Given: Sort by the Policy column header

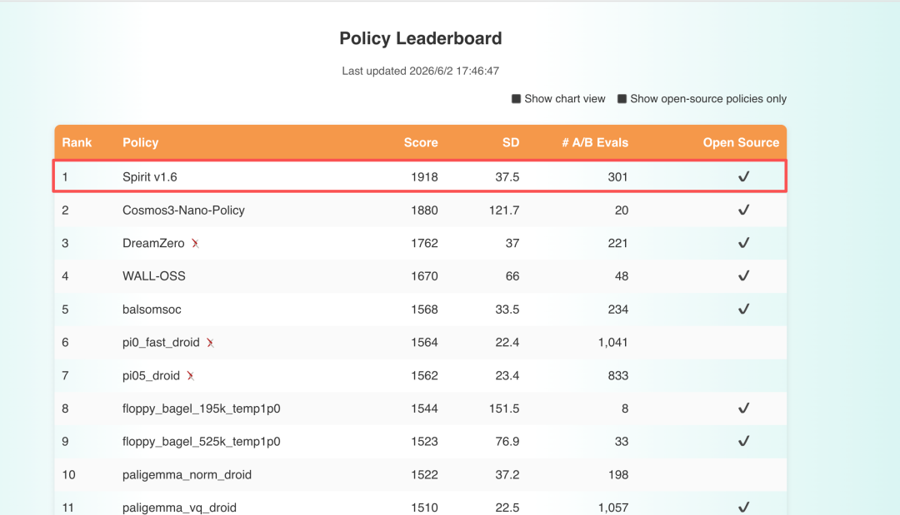Looking at the screenshot, I should click(x=141, y=142).
